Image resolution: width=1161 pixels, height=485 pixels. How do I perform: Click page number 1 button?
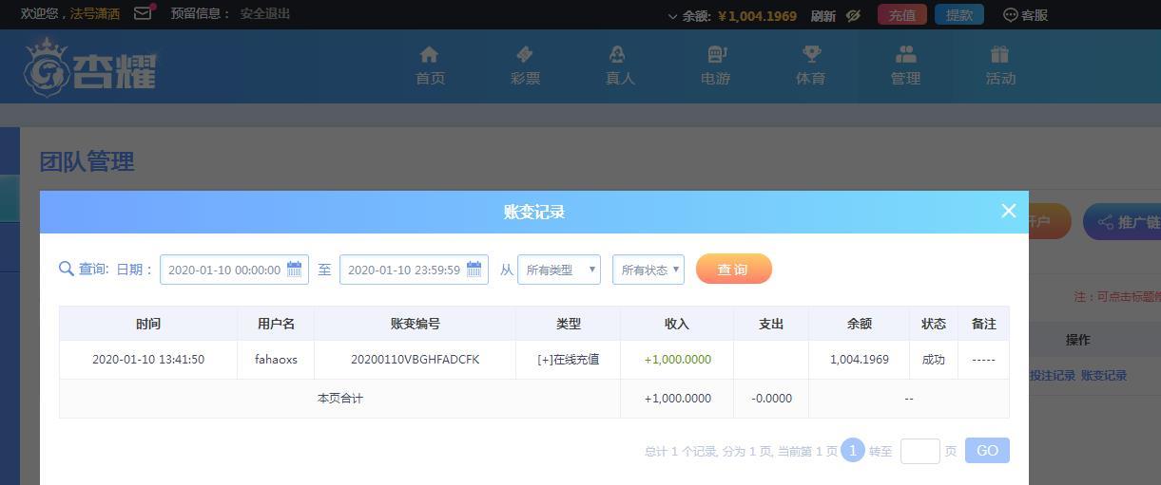[853, 451]
